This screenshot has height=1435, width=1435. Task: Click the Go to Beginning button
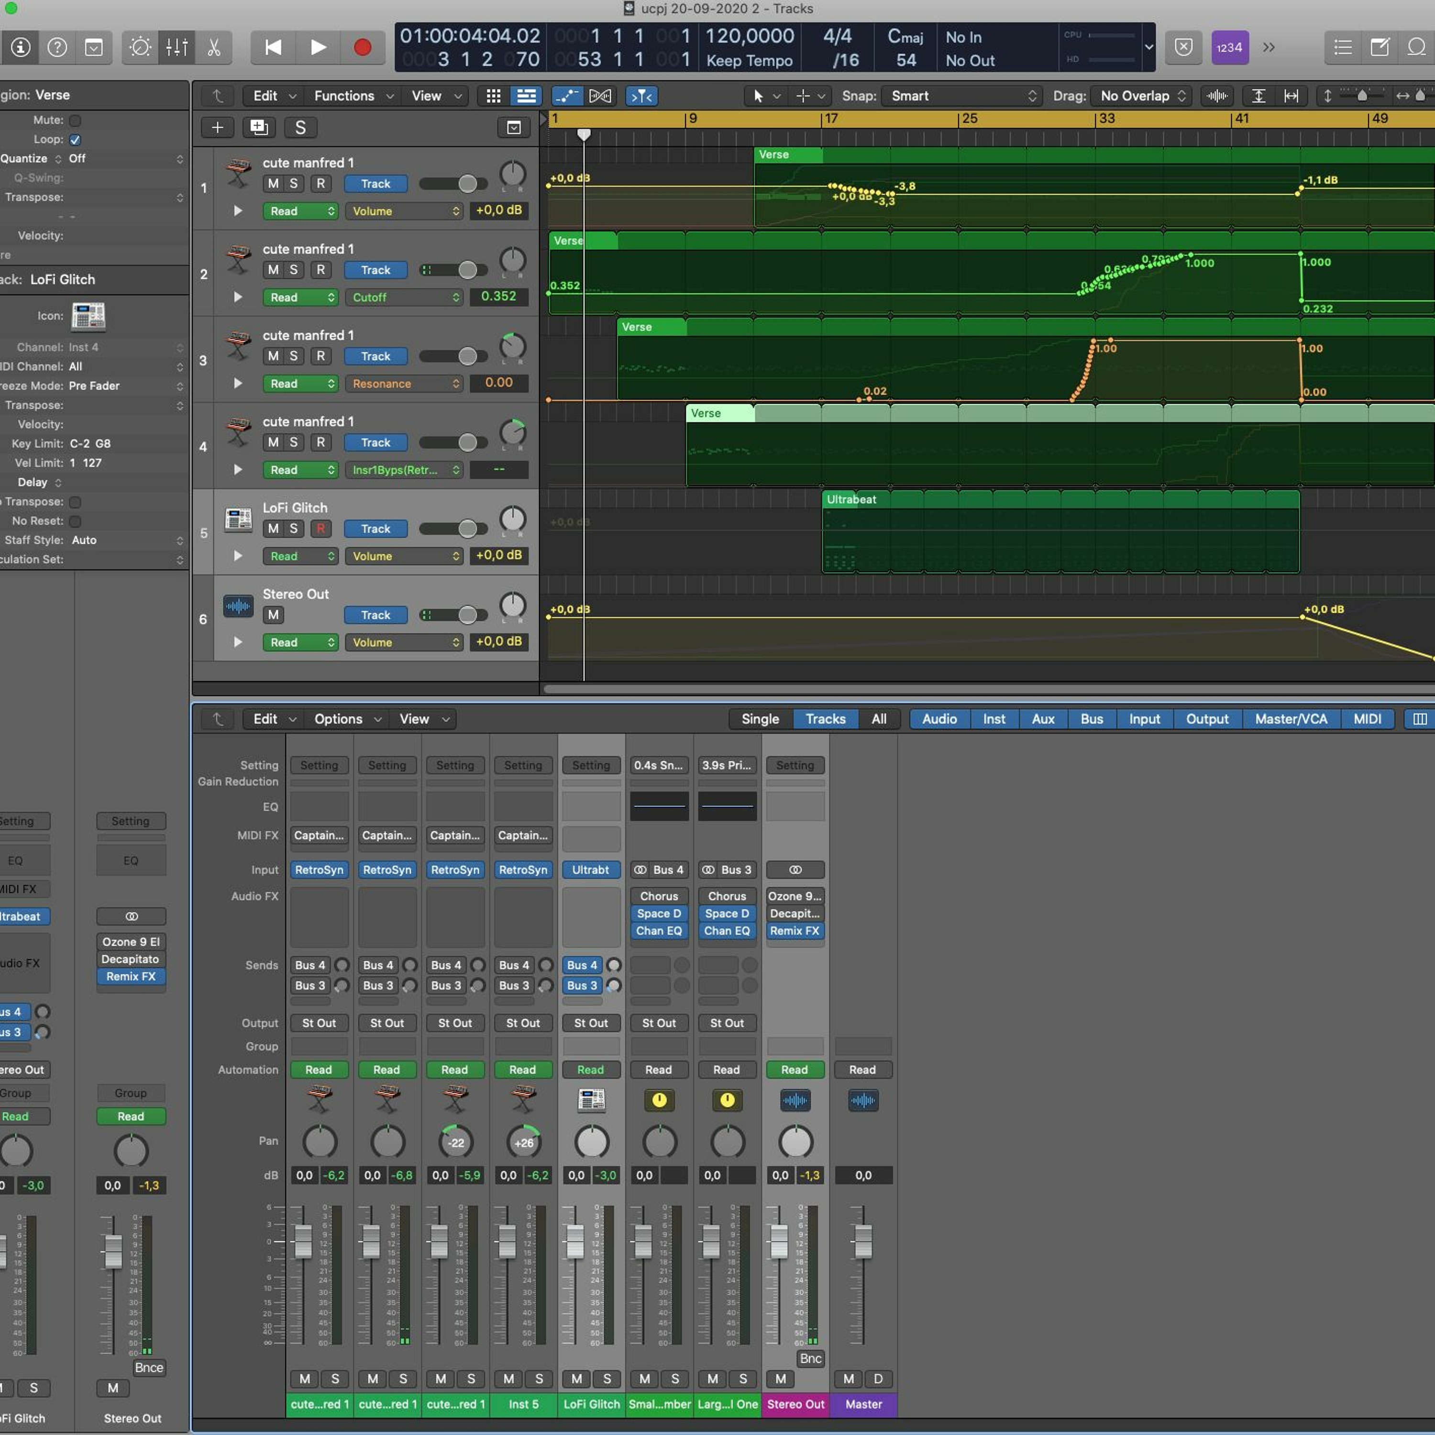click(273, 47)
